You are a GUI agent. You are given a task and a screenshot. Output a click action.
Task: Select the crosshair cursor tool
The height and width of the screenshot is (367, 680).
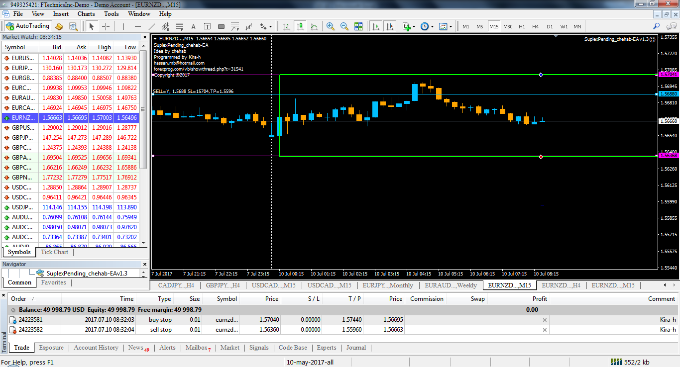106,26
